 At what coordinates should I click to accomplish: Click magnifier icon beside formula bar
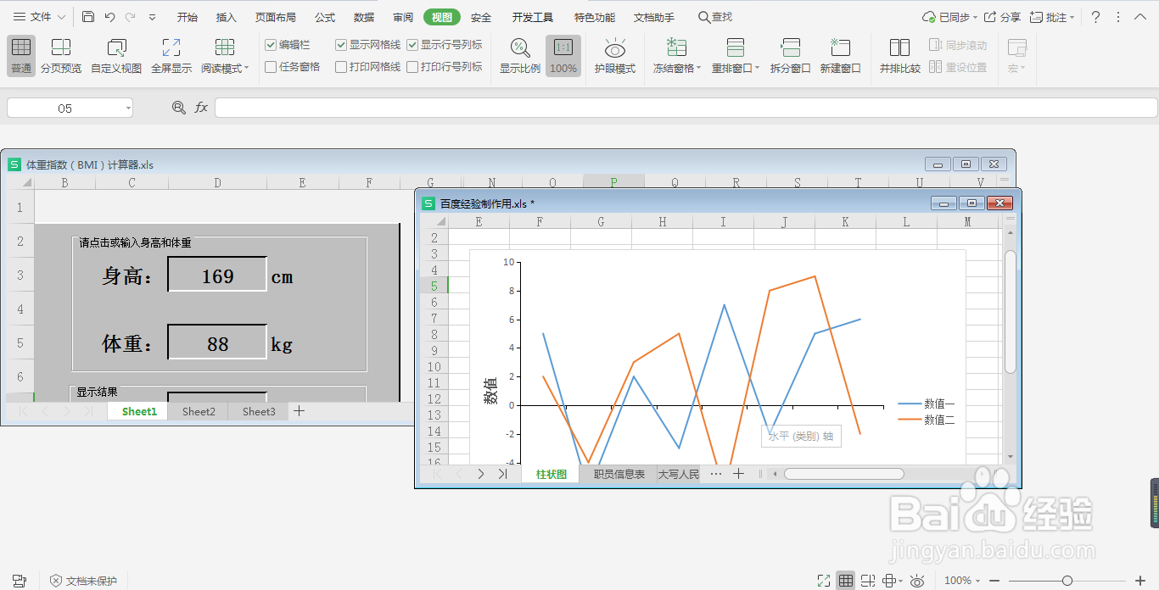pos(178,108)
